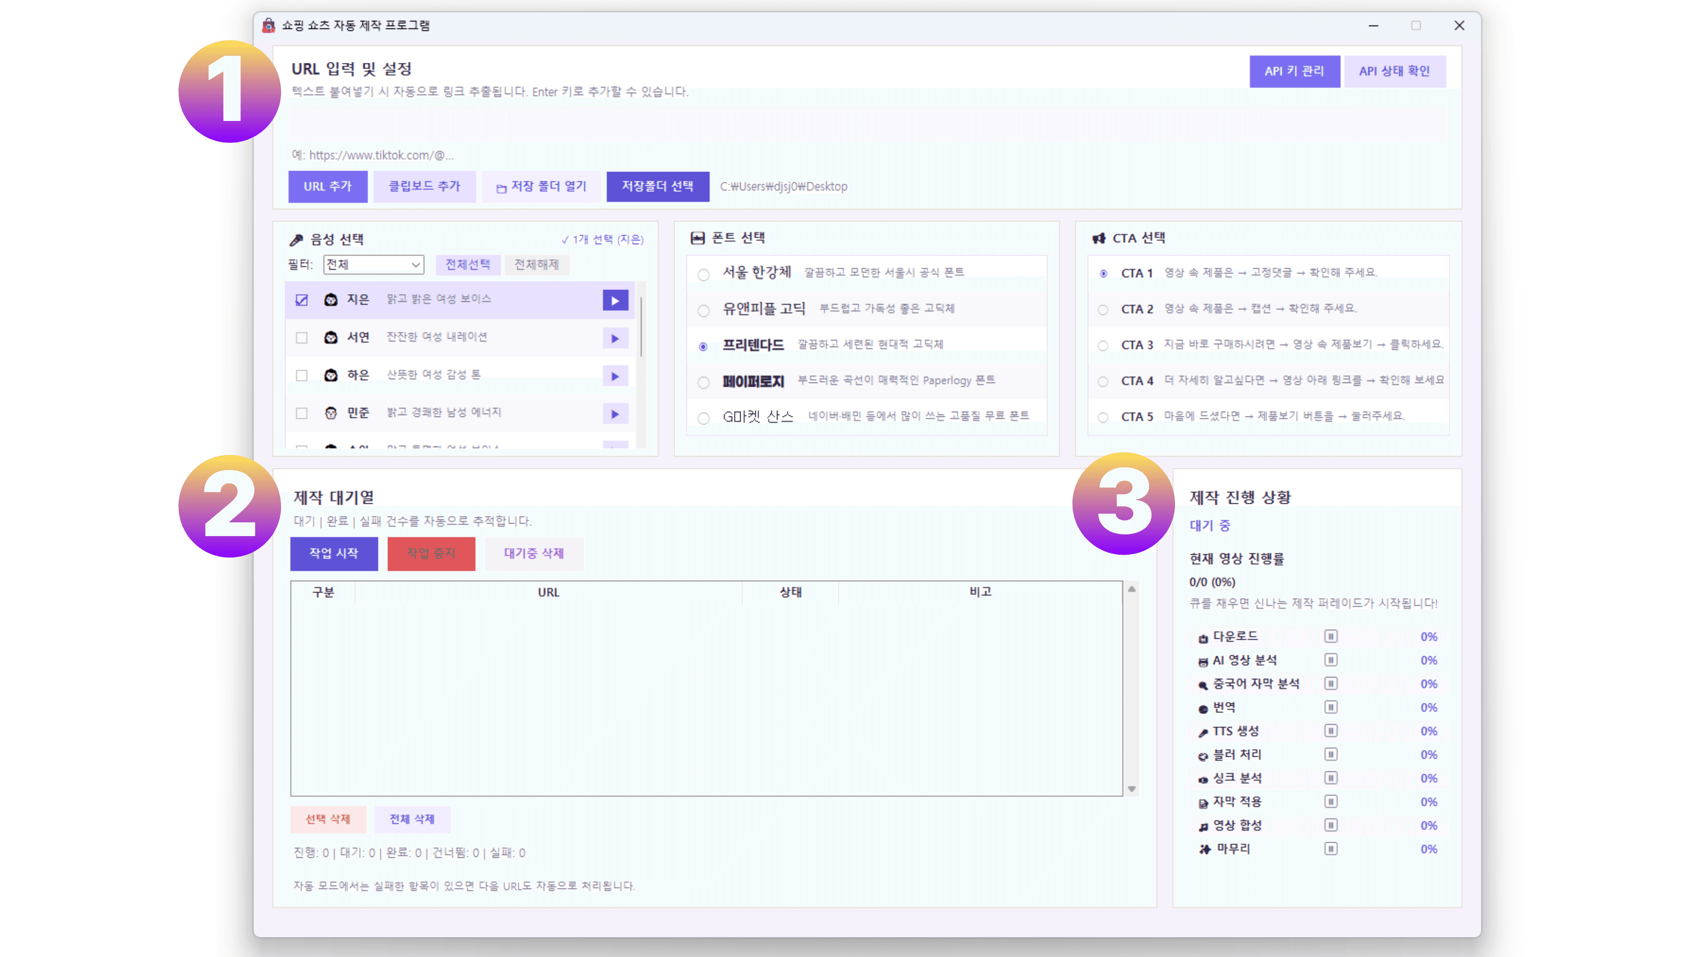Click the 저장 폴더 열기 button
Image resolution: width=1702 pixels, height=957 pixels.
[x=542, y=186]
